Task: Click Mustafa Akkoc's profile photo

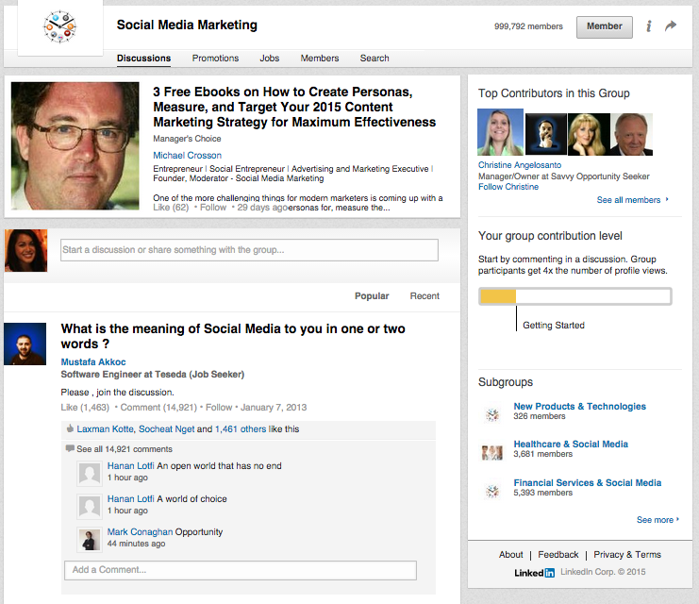Action: coord(25,344)
